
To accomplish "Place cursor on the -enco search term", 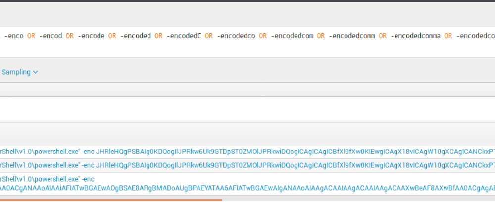I will 14,36.
